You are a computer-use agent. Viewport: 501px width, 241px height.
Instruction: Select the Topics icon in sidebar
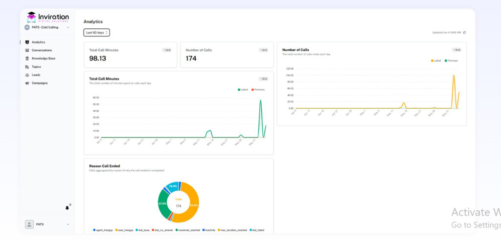[x=27, y=67]
